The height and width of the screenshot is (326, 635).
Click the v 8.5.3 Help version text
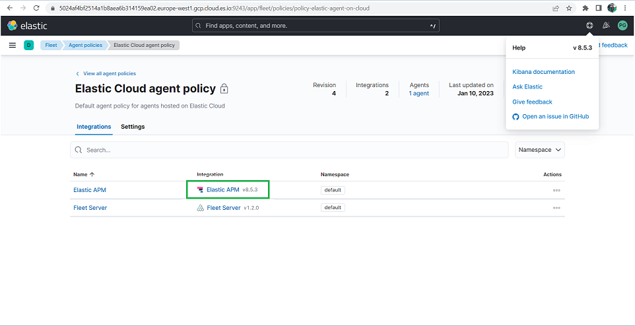pyautogui.click(x=582, y=48)
